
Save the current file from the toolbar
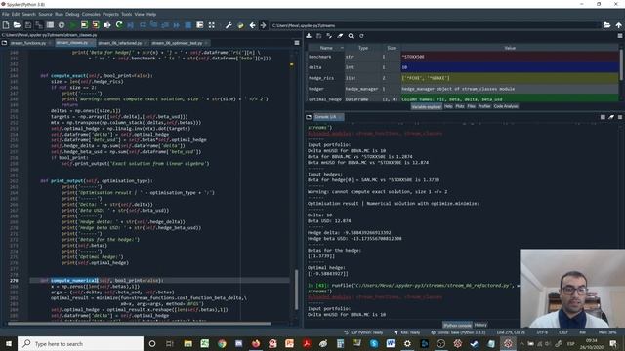[28, 25]
